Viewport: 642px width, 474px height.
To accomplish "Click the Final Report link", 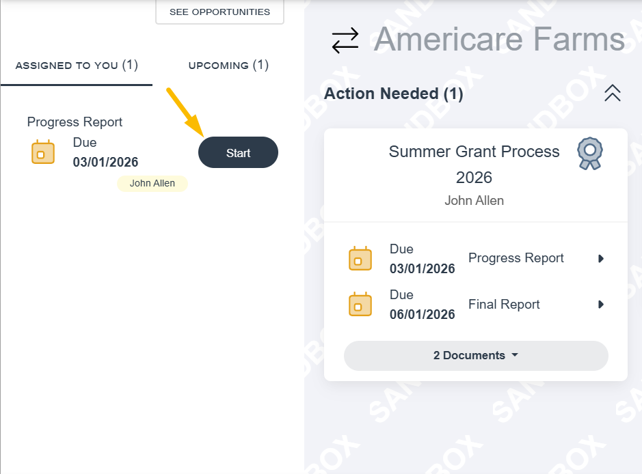I will pyautogui.click(x=504, y=305).
